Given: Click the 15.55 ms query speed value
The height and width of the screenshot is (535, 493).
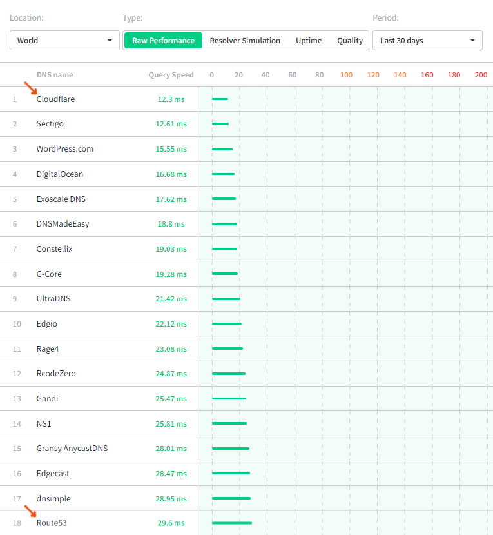Looking at the screenshot, I should click(x=171, y=149).
